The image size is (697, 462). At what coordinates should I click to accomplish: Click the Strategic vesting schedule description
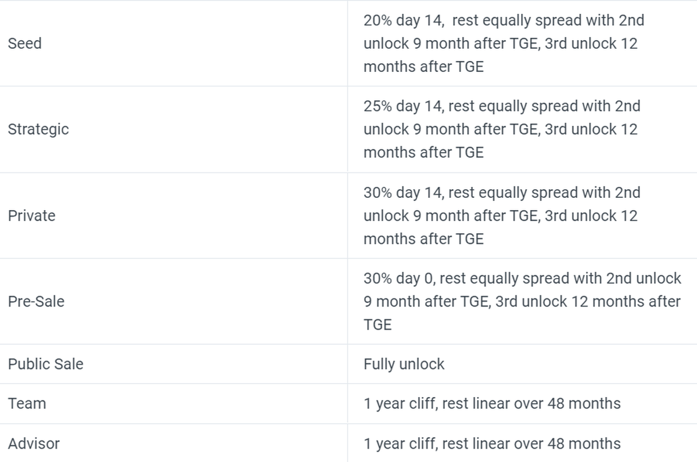(501, 129)
